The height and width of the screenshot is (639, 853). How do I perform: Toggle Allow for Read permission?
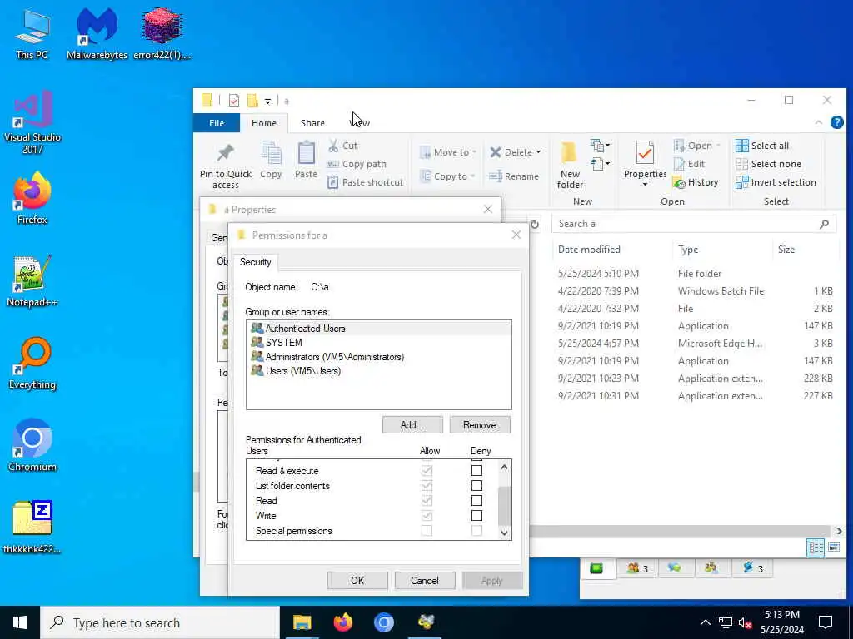pyautogui.click(x=426, y=500)
